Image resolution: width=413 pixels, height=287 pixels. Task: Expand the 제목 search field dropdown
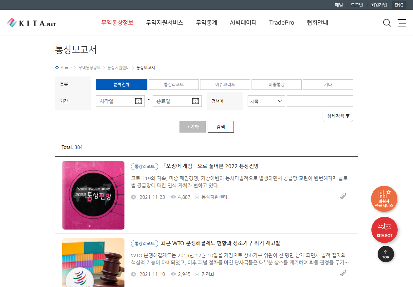point(266,101)
